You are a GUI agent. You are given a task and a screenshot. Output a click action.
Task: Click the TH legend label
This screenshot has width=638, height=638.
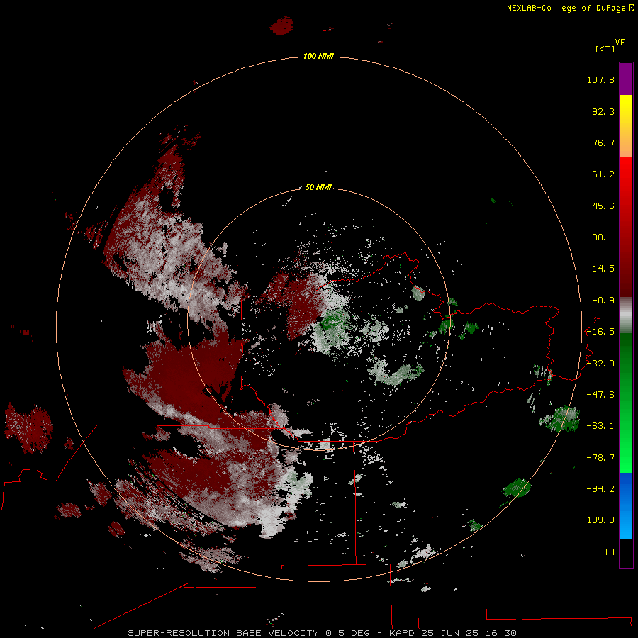tap(609, 552)
